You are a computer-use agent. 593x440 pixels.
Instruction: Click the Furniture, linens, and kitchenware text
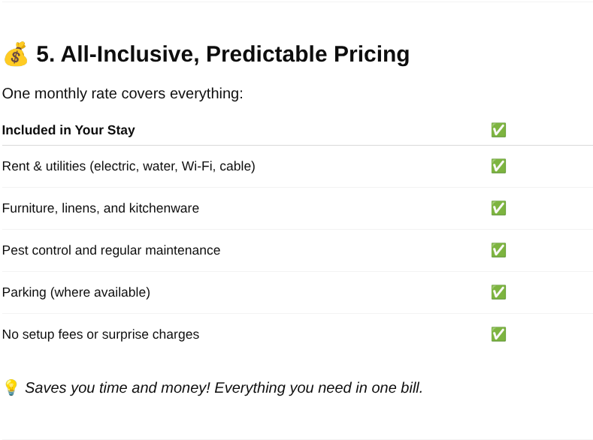coord(101,208)
